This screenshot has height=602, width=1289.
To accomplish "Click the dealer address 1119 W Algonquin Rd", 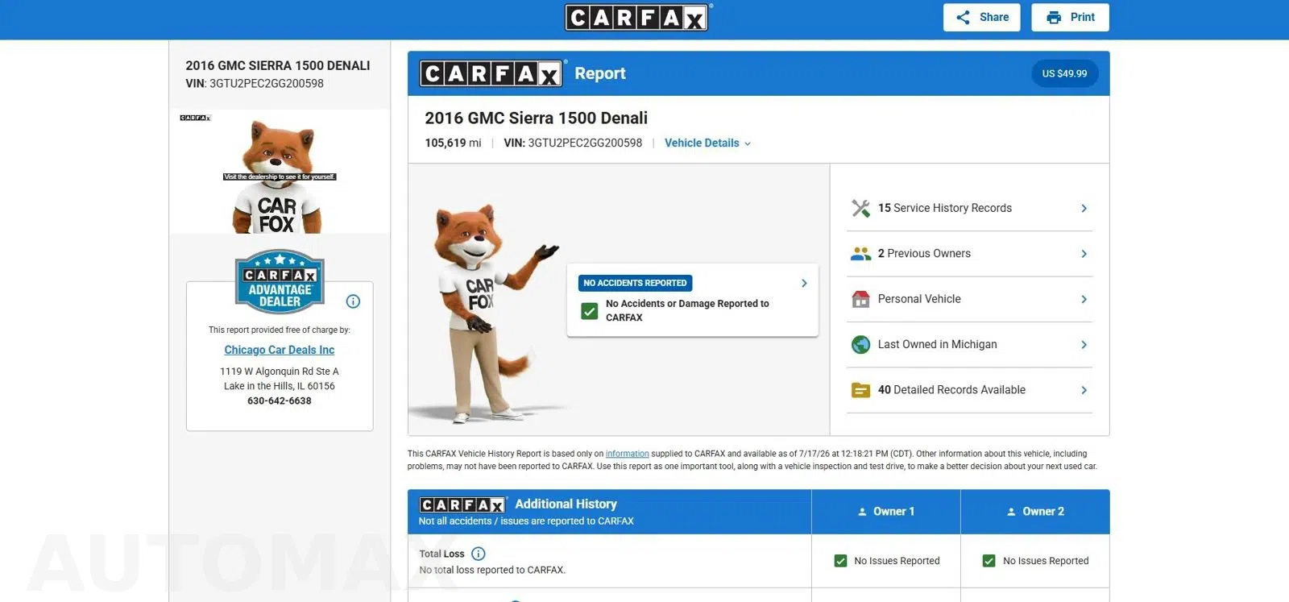I will coord(280,372).
